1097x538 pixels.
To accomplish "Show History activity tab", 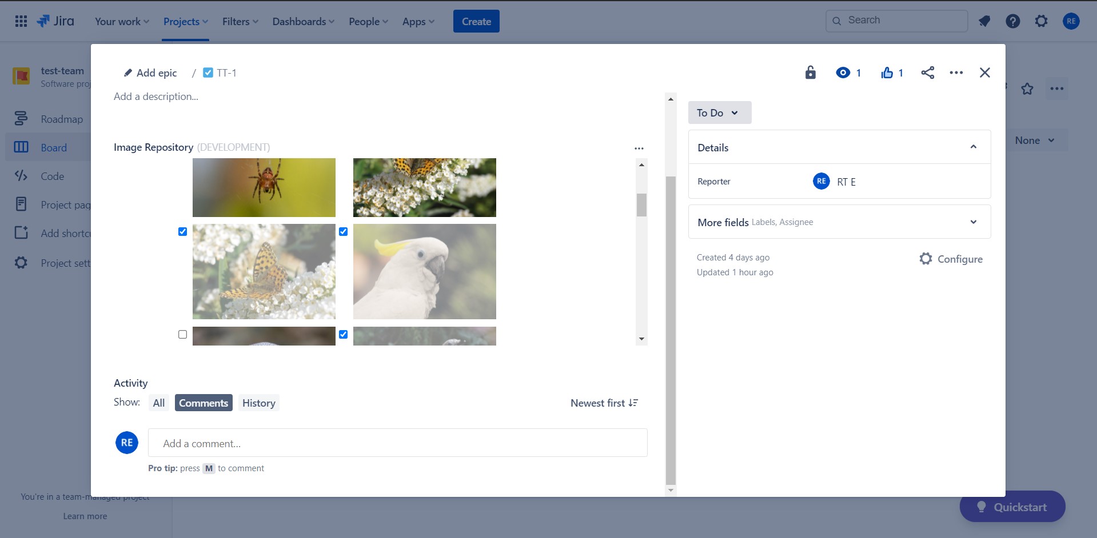I will pyautogui.click(x=258, y=403).
